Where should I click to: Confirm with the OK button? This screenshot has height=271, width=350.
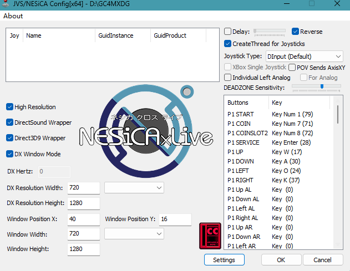[281, 260]
